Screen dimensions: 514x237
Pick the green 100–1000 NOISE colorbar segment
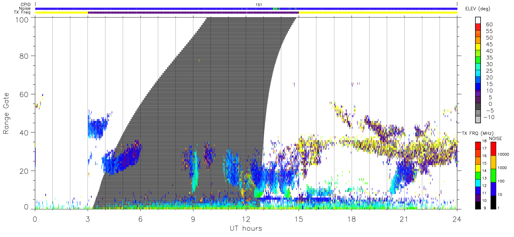click(493, 175)
